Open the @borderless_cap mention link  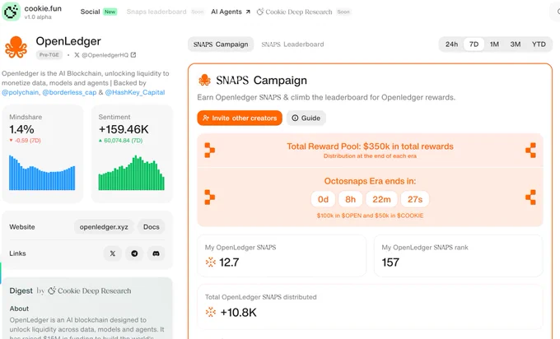69,92
